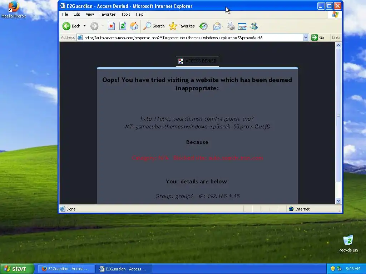
Task: Click the vertical scrollbar thumb
Action: tap(338, 115)
